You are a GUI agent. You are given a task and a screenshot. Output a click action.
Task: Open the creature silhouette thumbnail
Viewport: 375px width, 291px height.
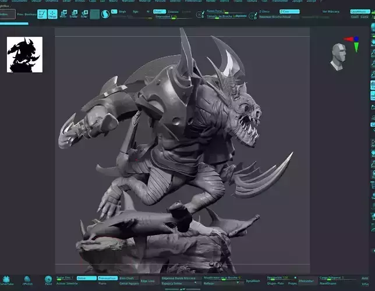coord(24,55)
